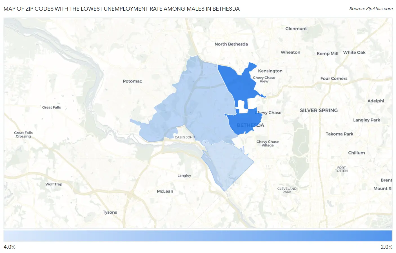This screenshot has width=396, height=253.
Task: Click the 'Langley Park' map label
Action: coord(367,120)
